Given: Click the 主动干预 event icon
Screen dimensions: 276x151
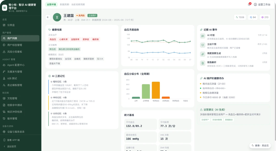Looking at the screenshot, I should click(x=203, y=45).
